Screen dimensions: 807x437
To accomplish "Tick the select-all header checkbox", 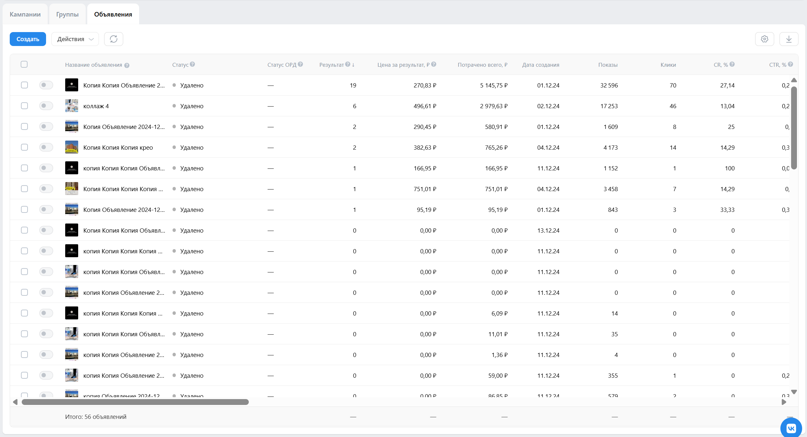I will point(24,64).
